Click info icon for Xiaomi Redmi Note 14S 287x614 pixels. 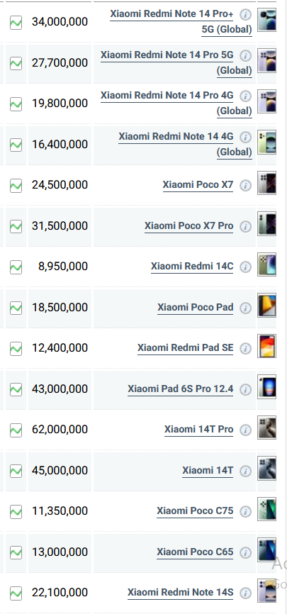(x=245, y=593)
